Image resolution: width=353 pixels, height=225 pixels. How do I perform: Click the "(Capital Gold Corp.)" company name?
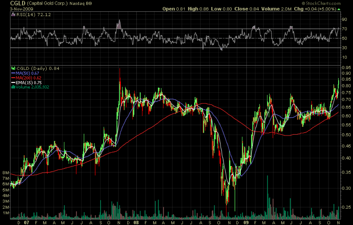pyautogui.click(x=47, y=3)
